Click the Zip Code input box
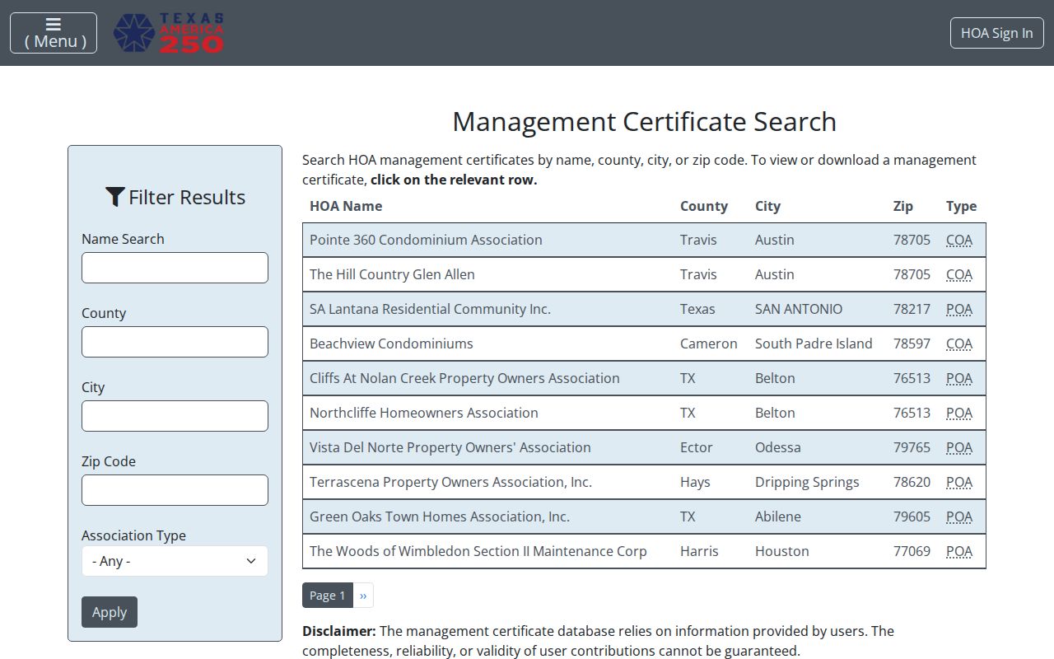This screenshot has height=659, width=1054. click(175, 490)
